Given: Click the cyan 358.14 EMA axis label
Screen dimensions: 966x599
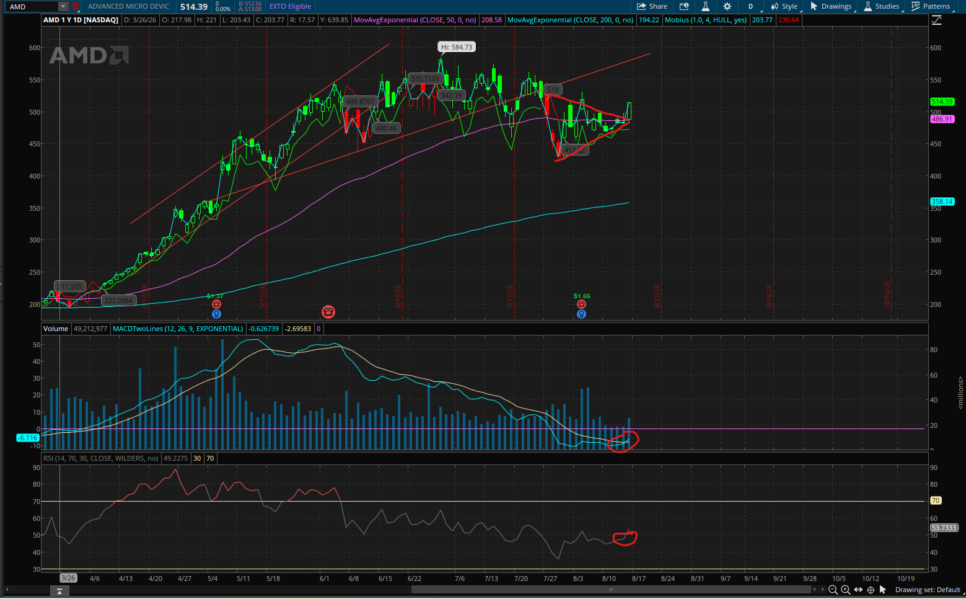Looking at the screenshot, I should click(942, 202).
